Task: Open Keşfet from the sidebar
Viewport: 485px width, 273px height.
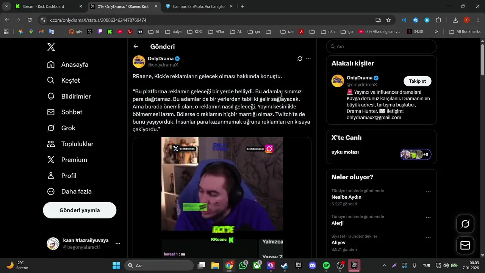Action: click(x=64, y=80)
